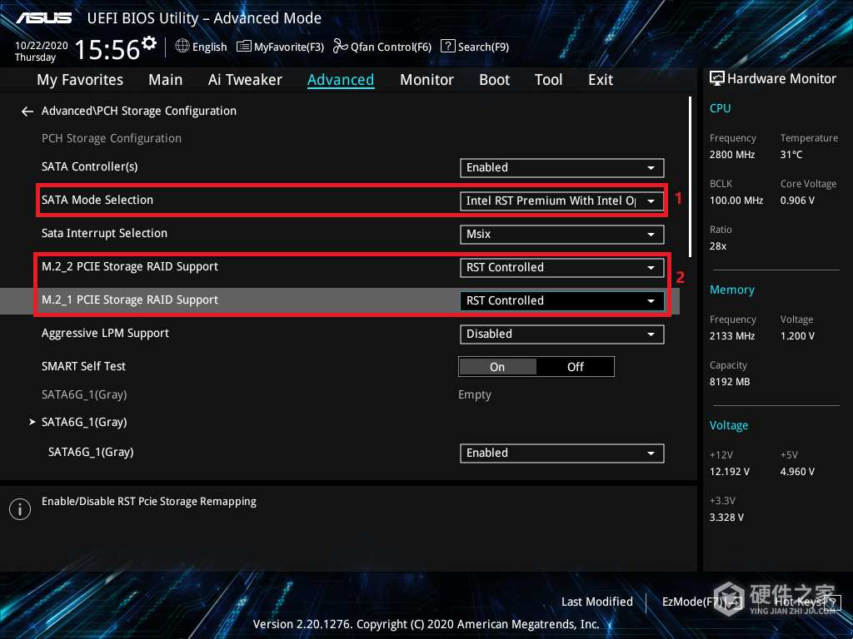853x639 pixels.
Task: Open the Tool tab
Action: (x=548, y=80)
